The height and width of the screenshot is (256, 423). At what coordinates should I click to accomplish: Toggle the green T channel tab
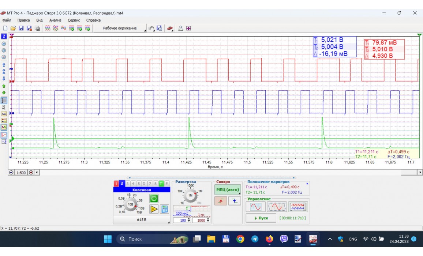pyautogui.click(x=161, y=184)
